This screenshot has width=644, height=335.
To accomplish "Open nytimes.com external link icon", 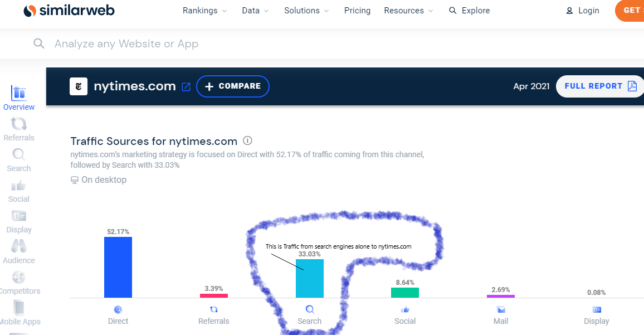I will (186, 87).
